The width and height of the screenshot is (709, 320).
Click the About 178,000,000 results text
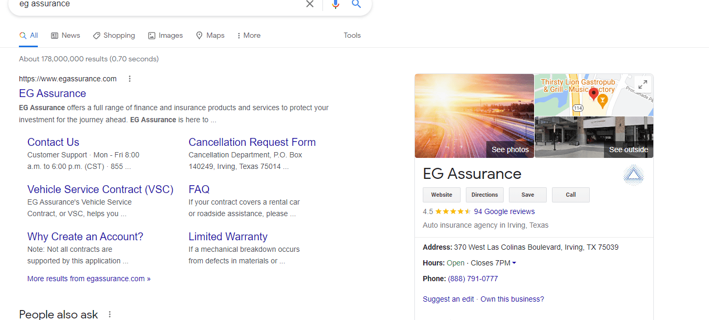[89, 59]
